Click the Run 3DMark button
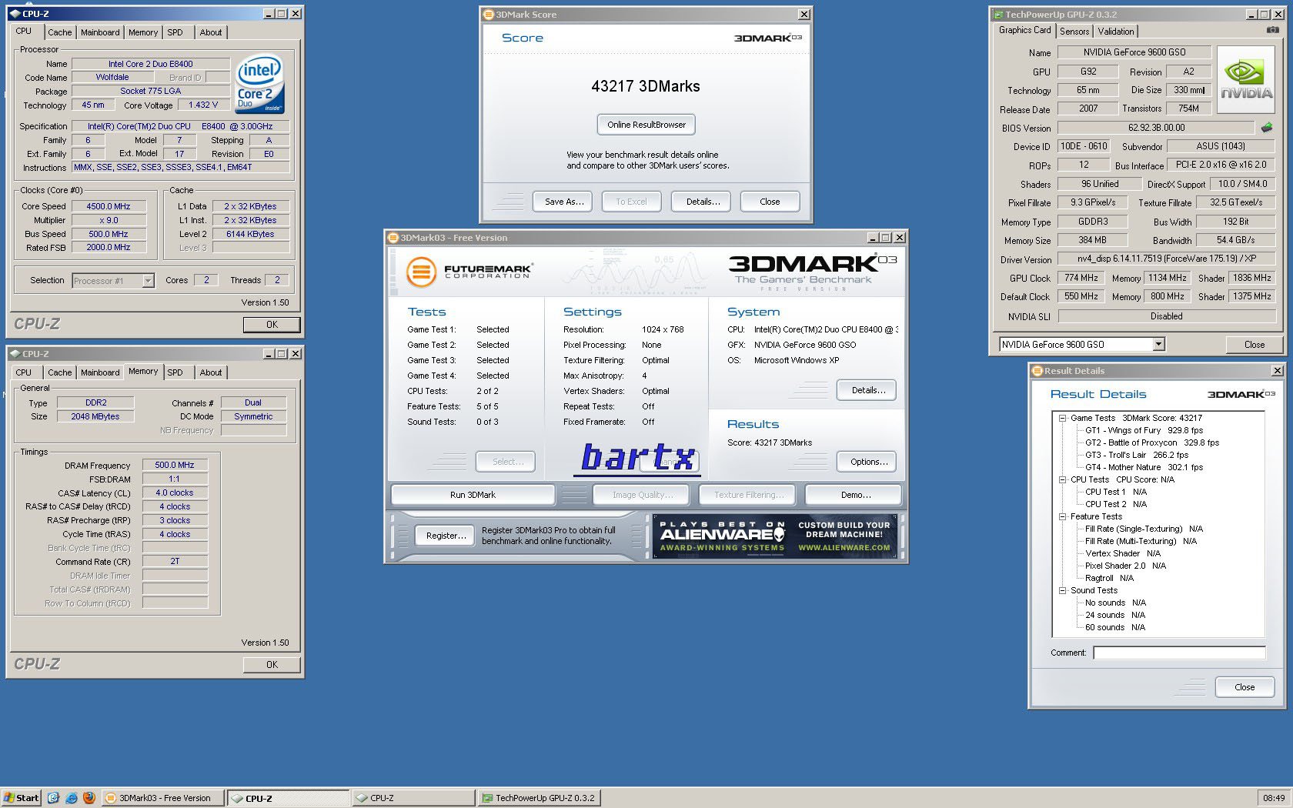This screenshot has width=1293, height=808. (x=473, y=495)
